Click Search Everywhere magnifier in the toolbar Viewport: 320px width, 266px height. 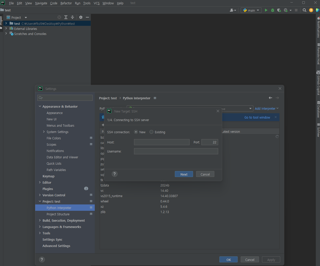click(304, 10)
